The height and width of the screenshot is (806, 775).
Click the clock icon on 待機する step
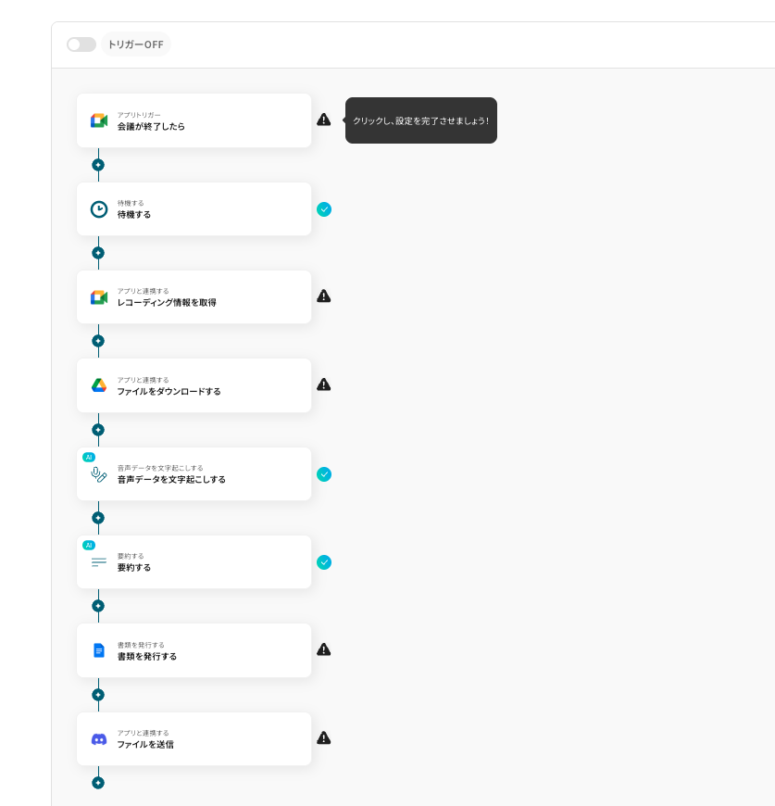click(99, 209)
